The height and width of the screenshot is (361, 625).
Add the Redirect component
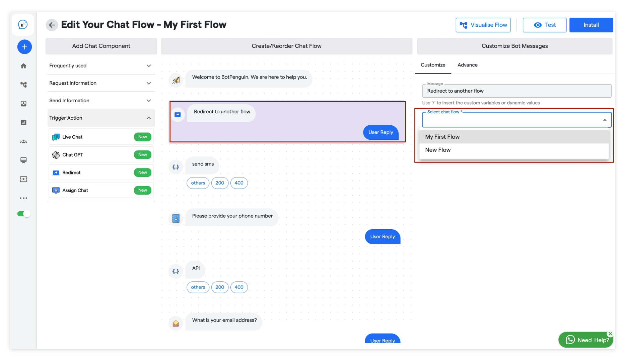pyautogui.click(x=101, y=172)
